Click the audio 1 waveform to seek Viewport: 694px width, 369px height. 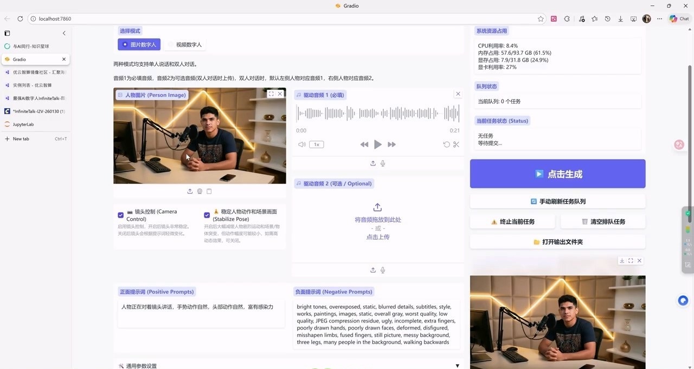click(377, 113)
